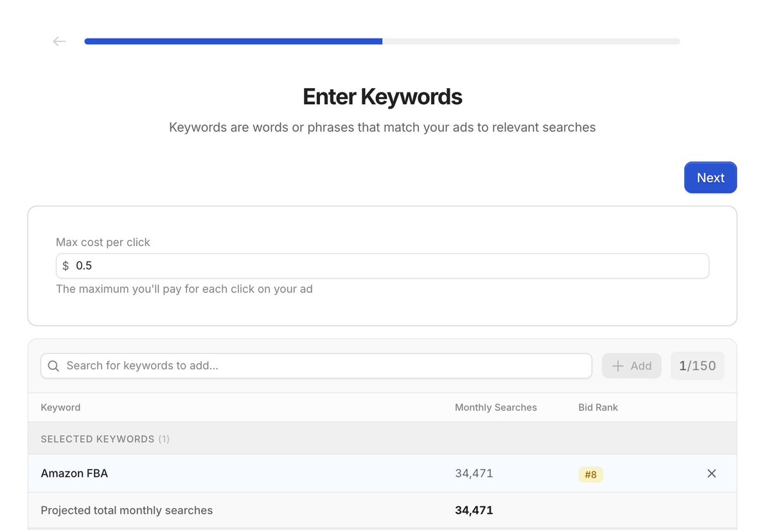
Task: Click the Add keyword button
Action: (x=632, y=366)
